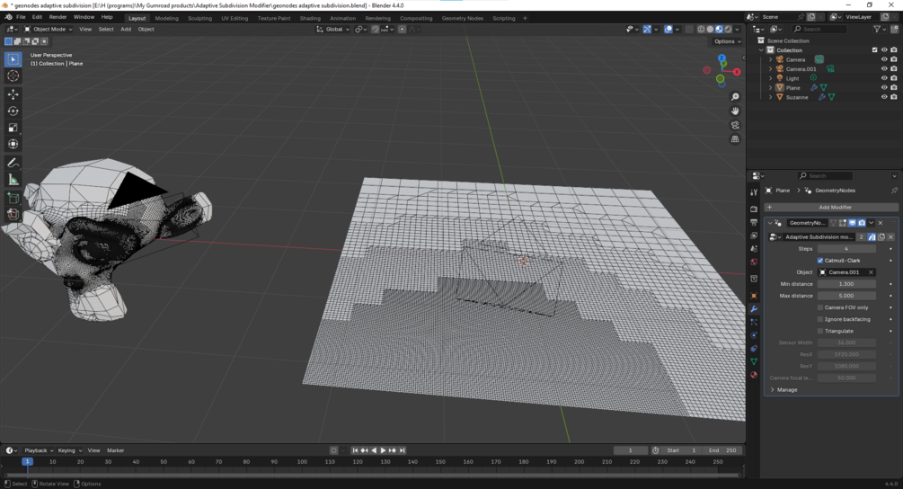Open the World properties tab
Screen dimensions: 903x489
click(x=754, y=262)
